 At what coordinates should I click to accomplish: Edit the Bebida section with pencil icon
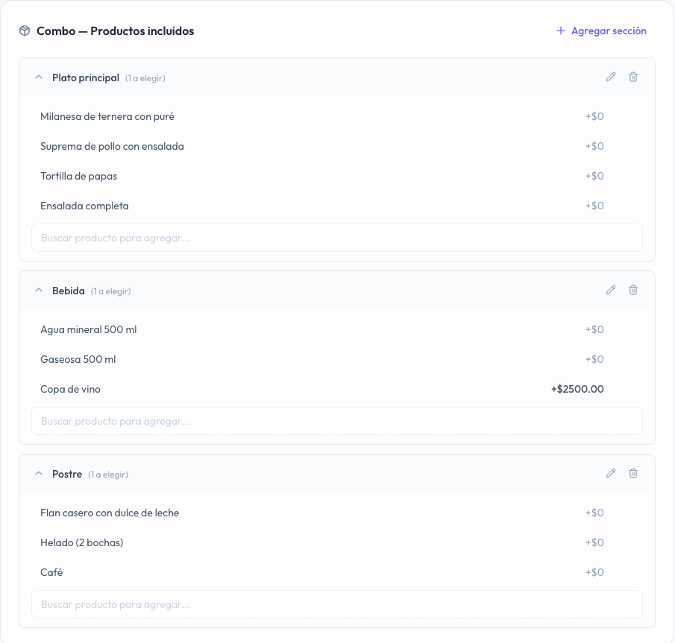[610, 291]
